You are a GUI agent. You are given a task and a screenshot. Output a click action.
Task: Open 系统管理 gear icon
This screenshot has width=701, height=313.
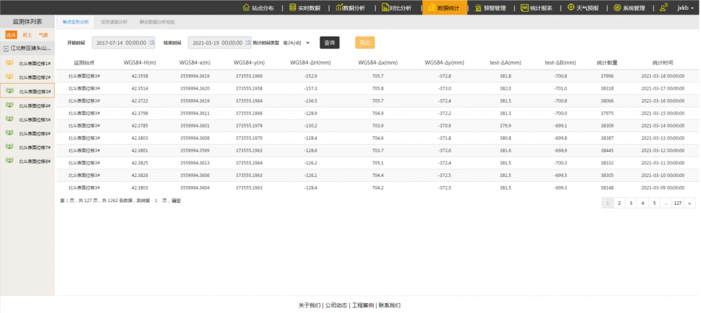point(617,8)
